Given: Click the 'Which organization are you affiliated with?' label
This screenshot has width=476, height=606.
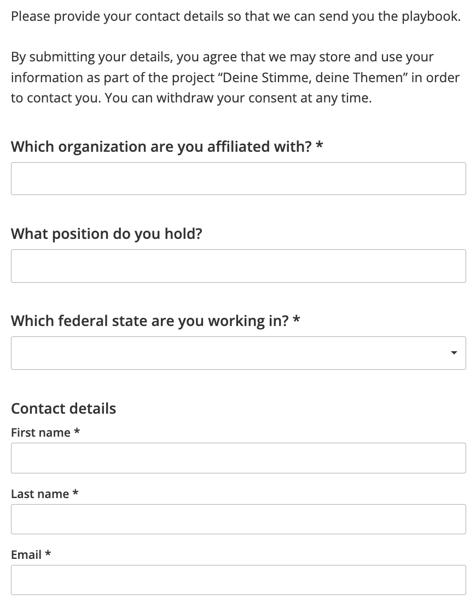Looking at the screenshot, I should (x=161, y=147).
